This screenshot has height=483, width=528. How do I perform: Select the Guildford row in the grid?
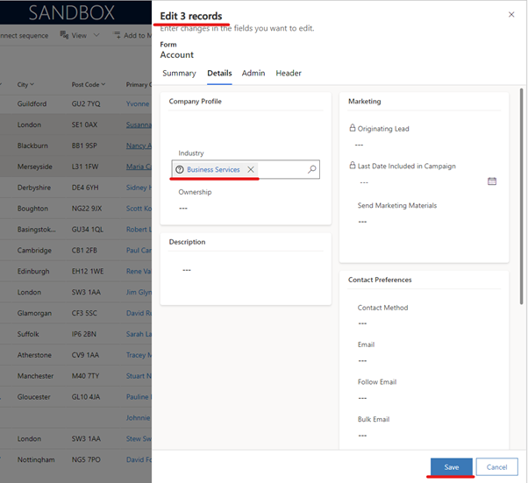pos(29,104)
